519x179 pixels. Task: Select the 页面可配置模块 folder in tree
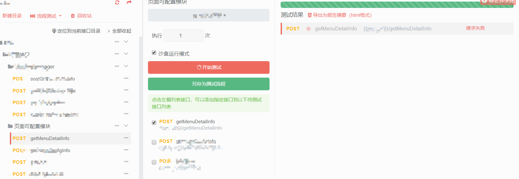coord(32,126)
